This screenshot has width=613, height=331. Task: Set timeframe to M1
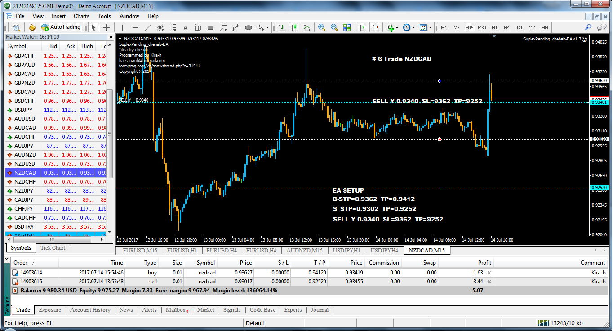(444, 27)
